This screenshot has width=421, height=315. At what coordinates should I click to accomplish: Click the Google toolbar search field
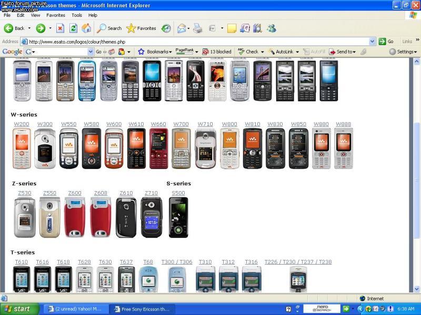coord(59,51)
